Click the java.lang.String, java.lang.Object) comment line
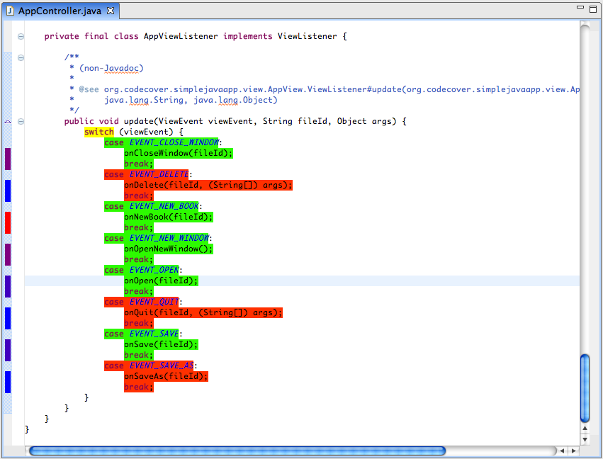Screen dimensions: 603x459 (191, 101)
